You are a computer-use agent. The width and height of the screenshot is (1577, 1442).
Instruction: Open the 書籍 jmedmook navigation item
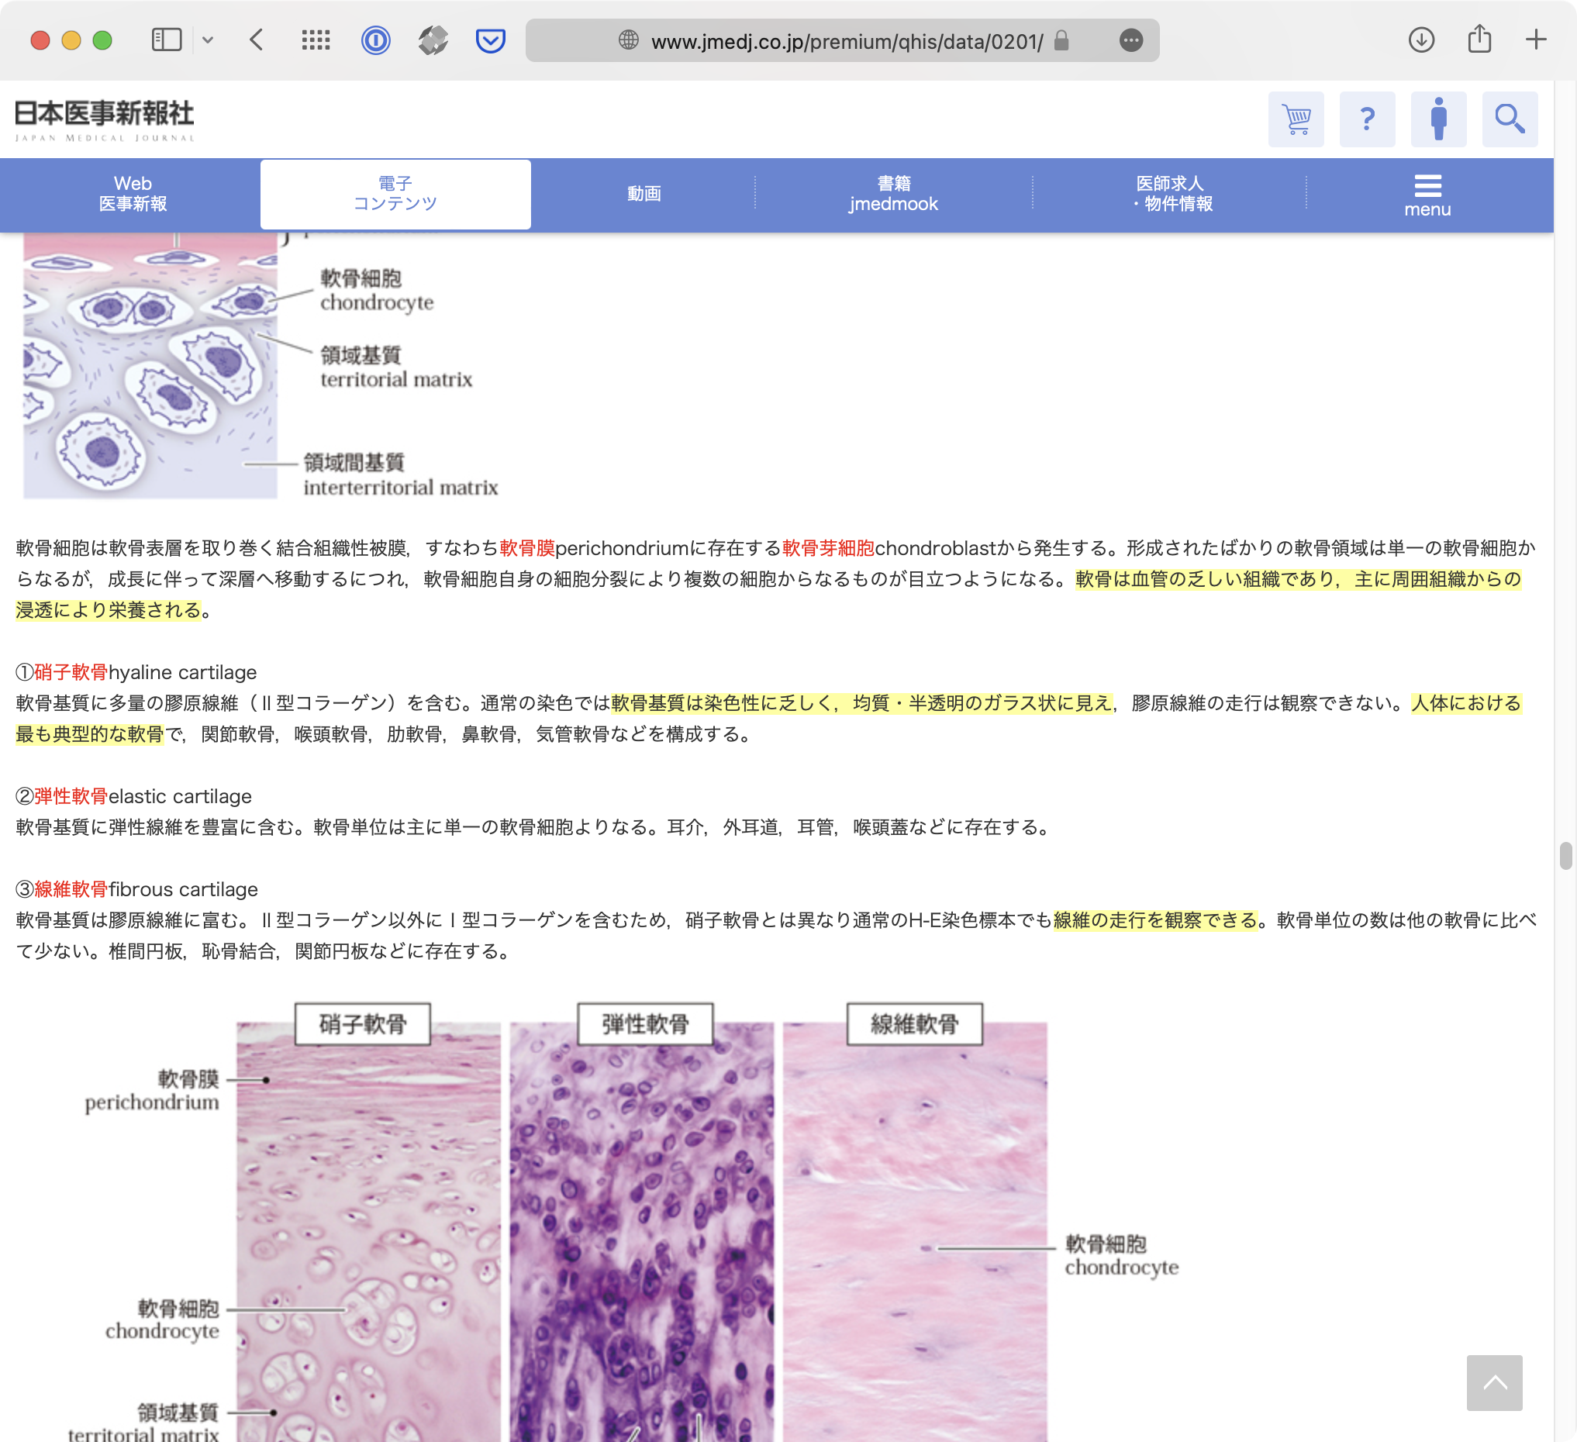click(893, 194)
